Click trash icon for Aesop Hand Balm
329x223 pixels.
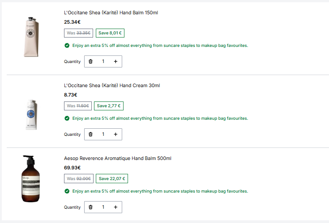[x=90, y=207]
